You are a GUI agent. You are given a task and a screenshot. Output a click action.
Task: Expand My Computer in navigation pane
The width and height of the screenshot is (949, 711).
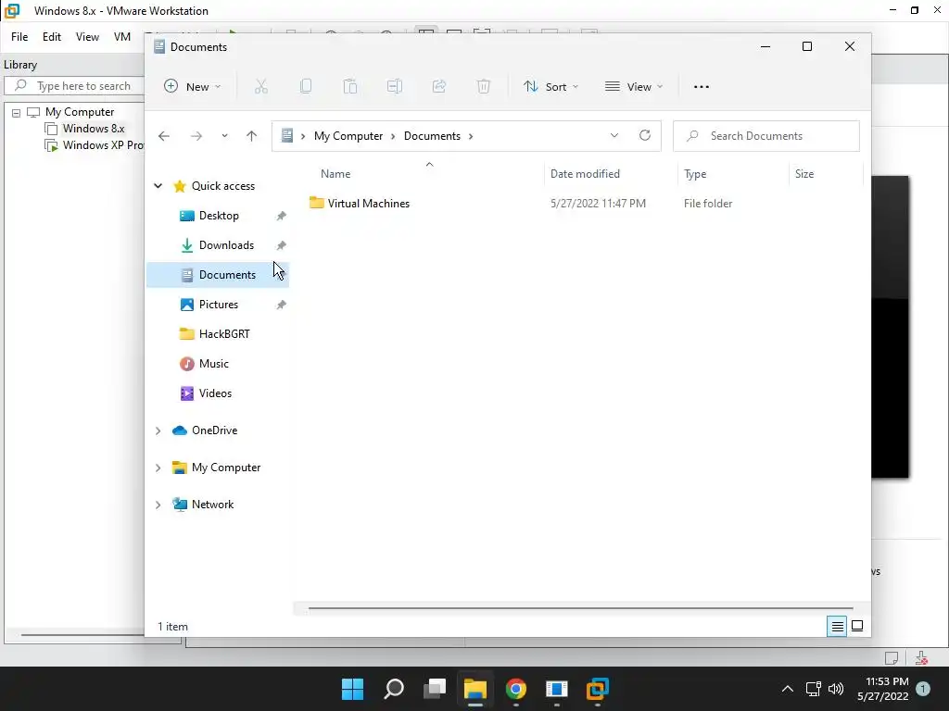(158, 468)
